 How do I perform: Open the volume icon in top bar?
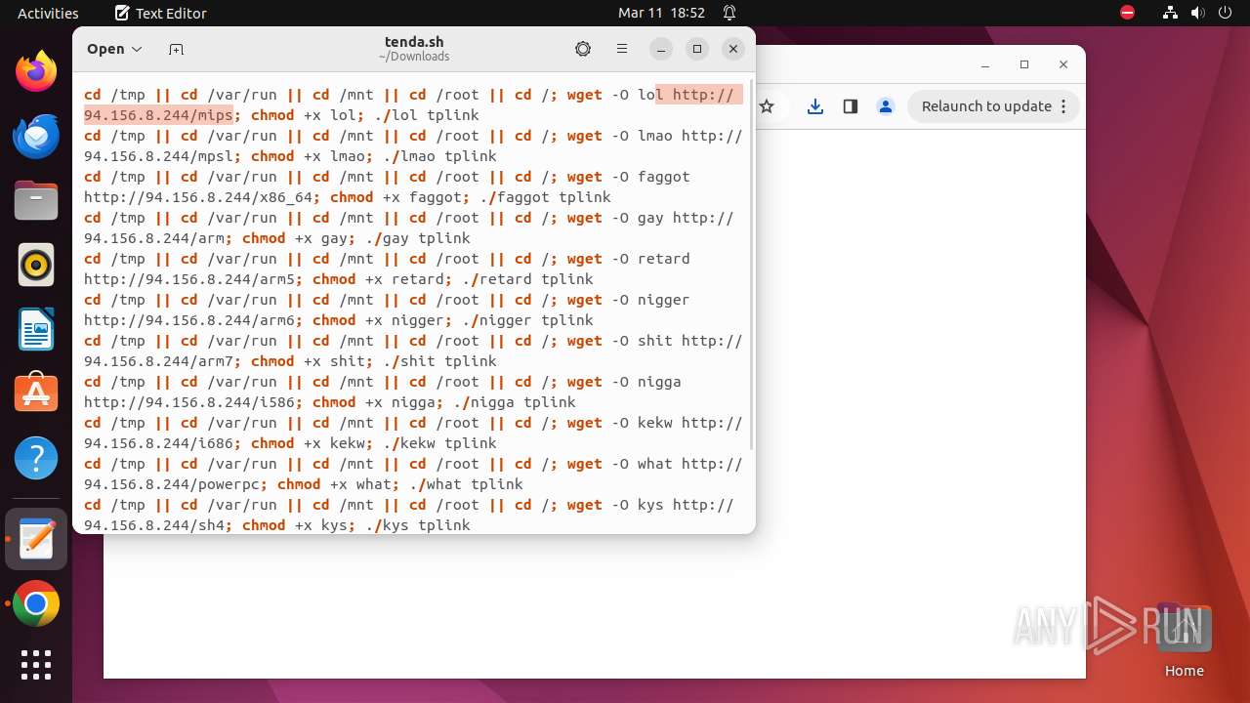tap(1198, 13)
